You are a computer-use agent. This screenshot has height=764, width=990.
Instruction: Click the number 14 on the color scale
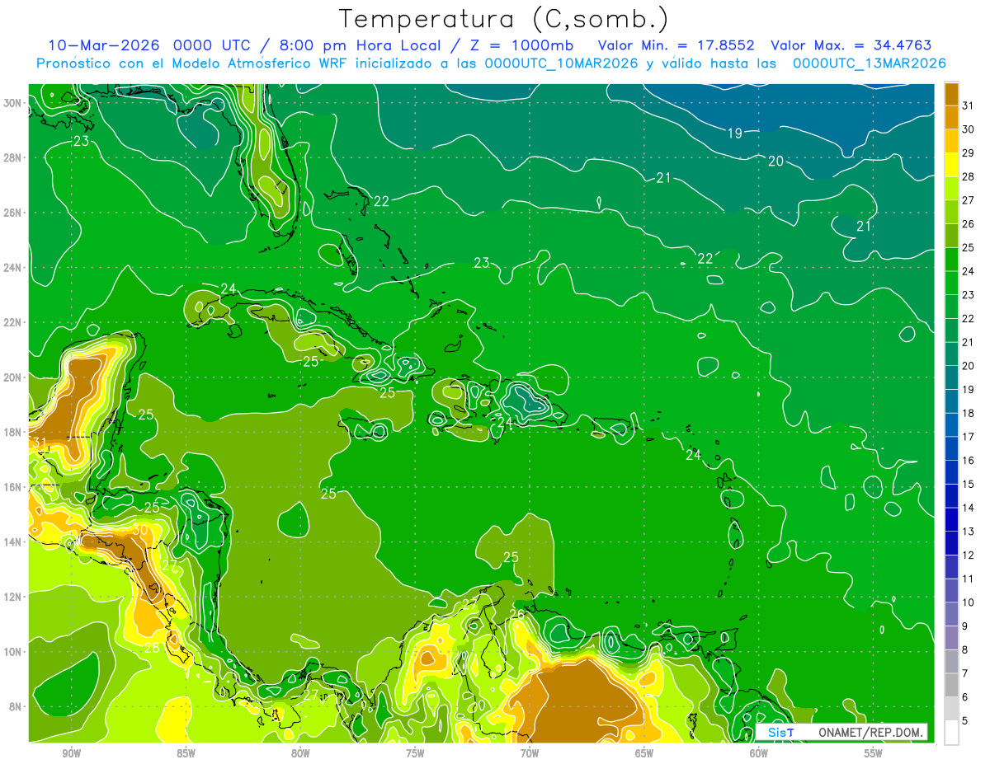coord(969,508)
